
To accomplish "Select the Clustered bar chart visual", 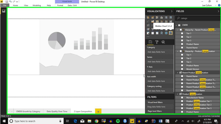I will 157,17.
